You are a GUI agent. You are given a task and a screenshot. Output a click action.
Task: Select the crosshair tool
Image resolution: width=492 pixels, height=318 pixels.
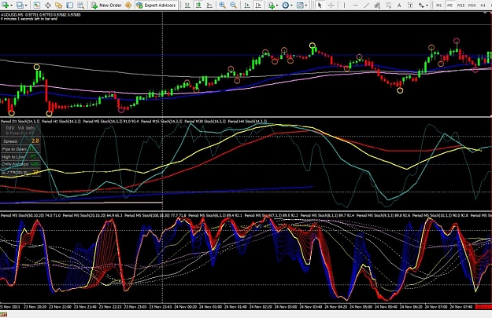[x=331, y=5]
